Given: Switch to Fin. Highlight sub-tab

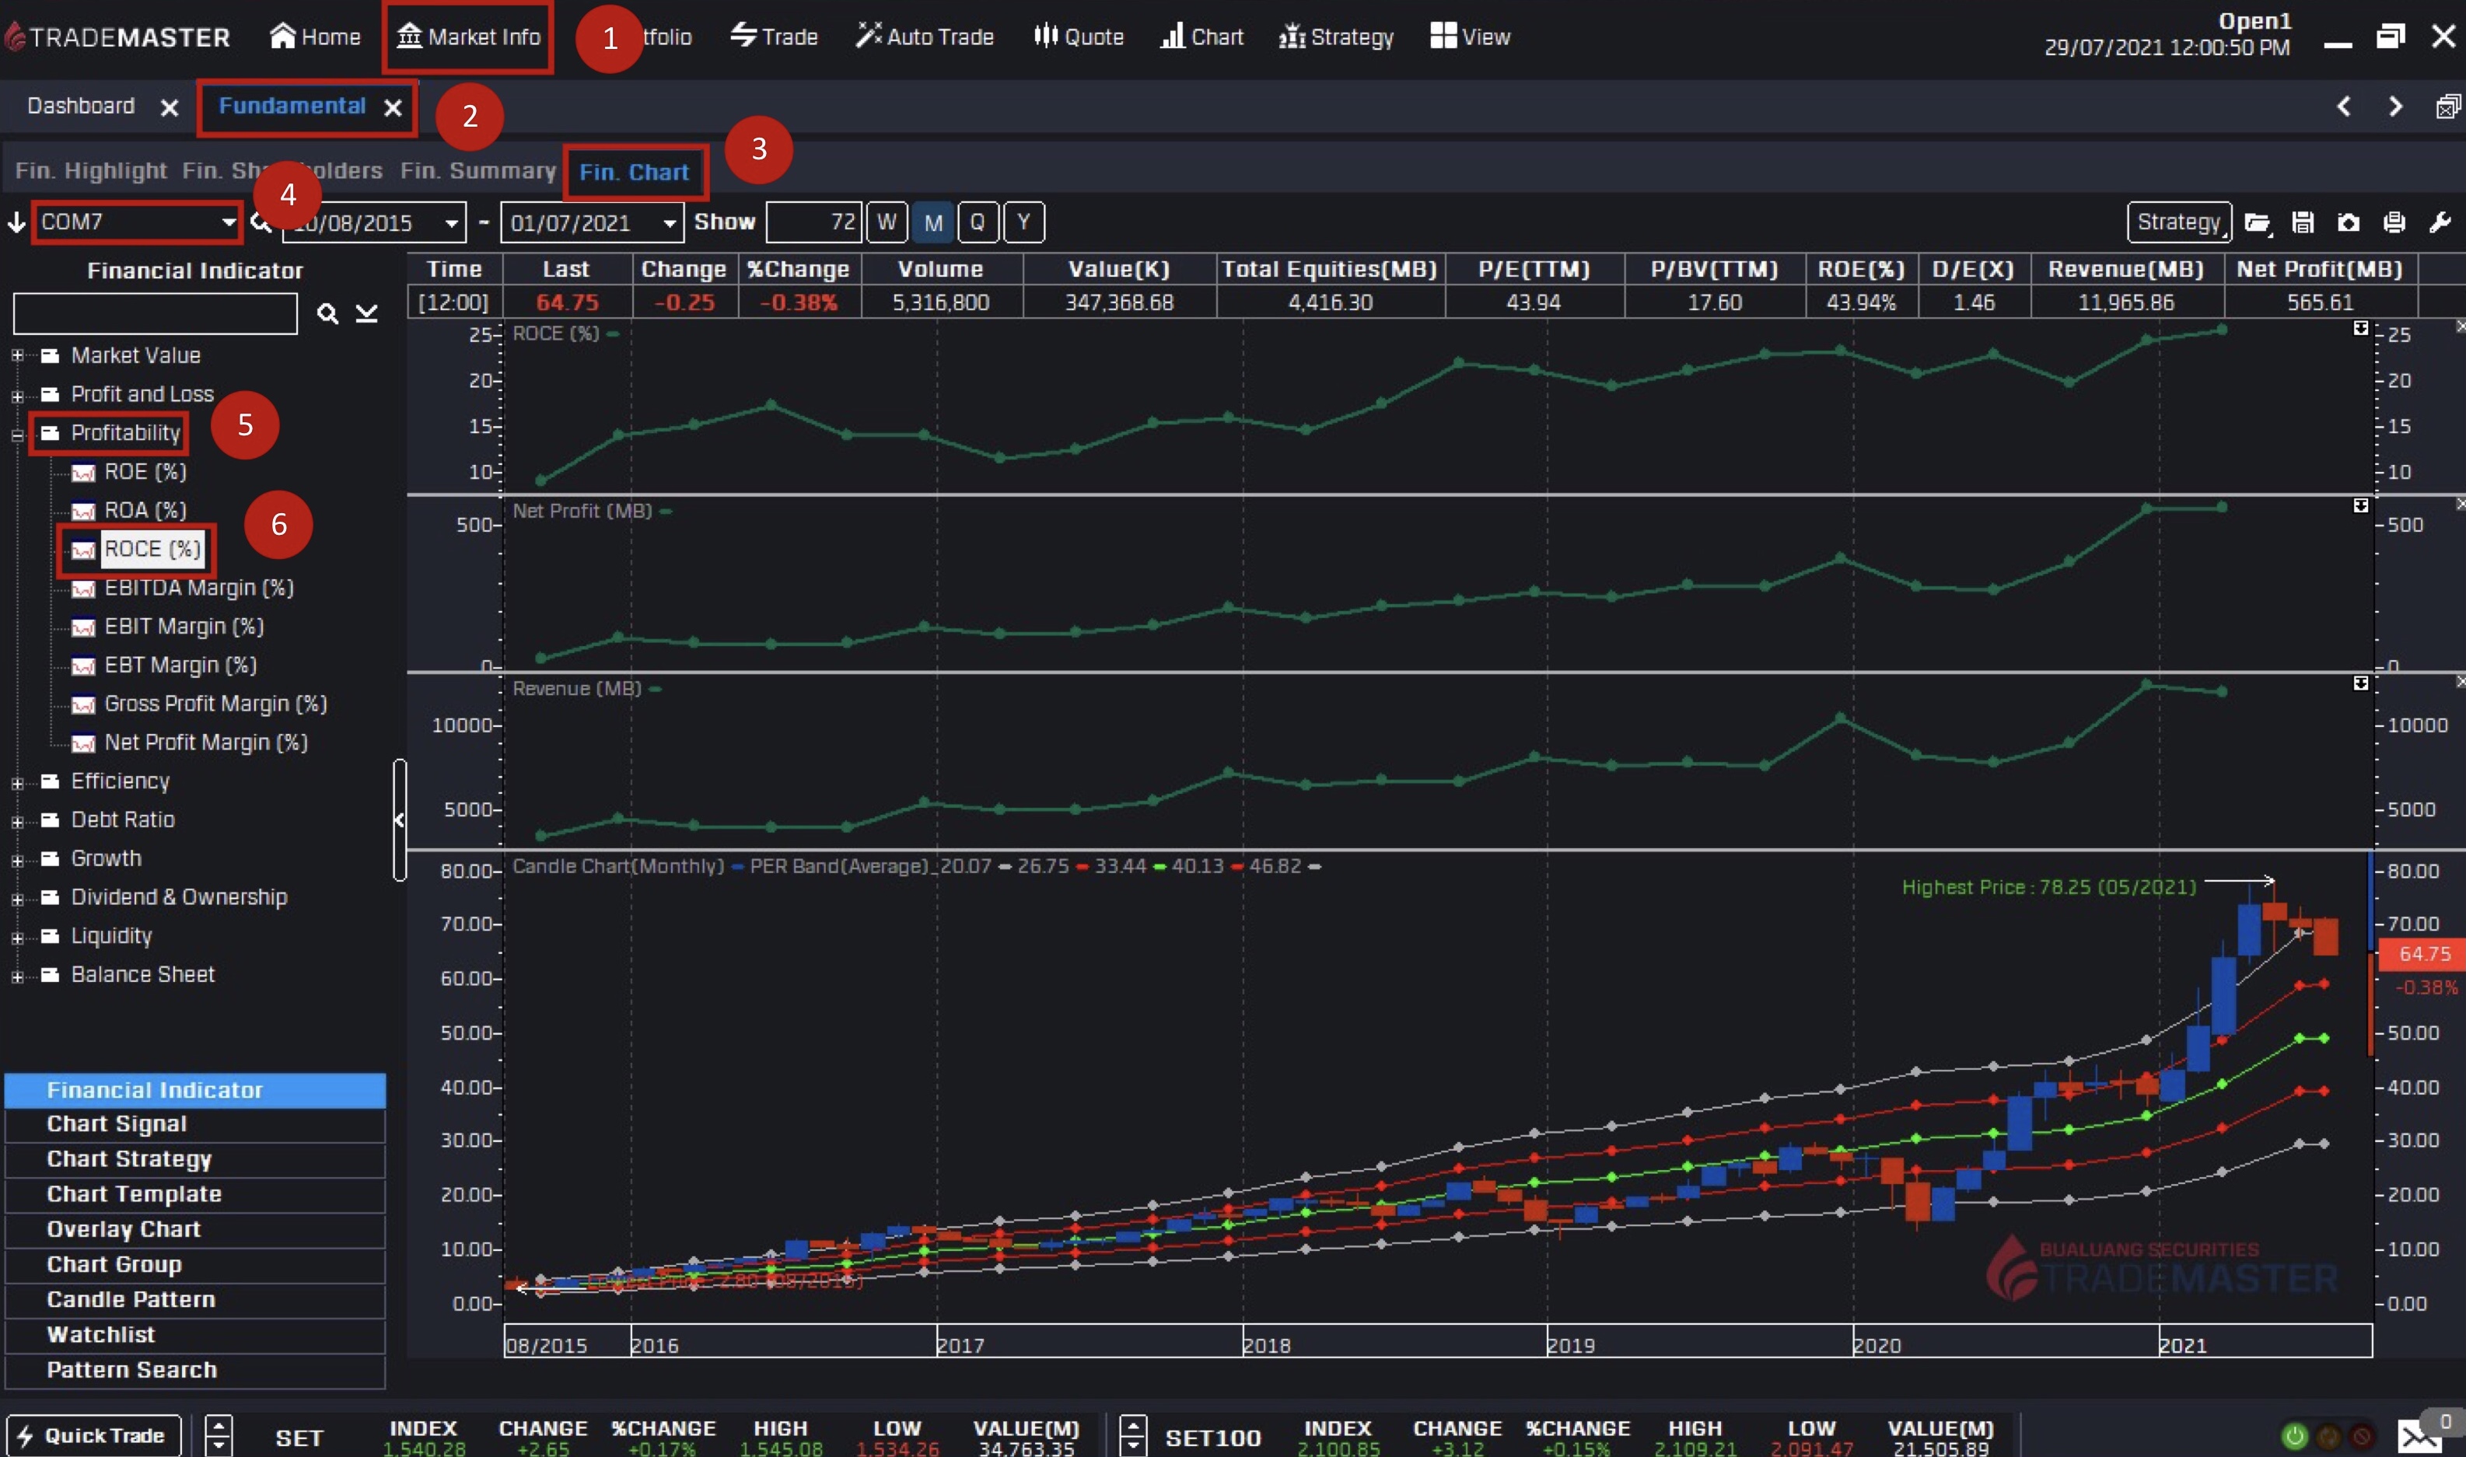Looking at the screenshot, I should (x=90, y=171).
